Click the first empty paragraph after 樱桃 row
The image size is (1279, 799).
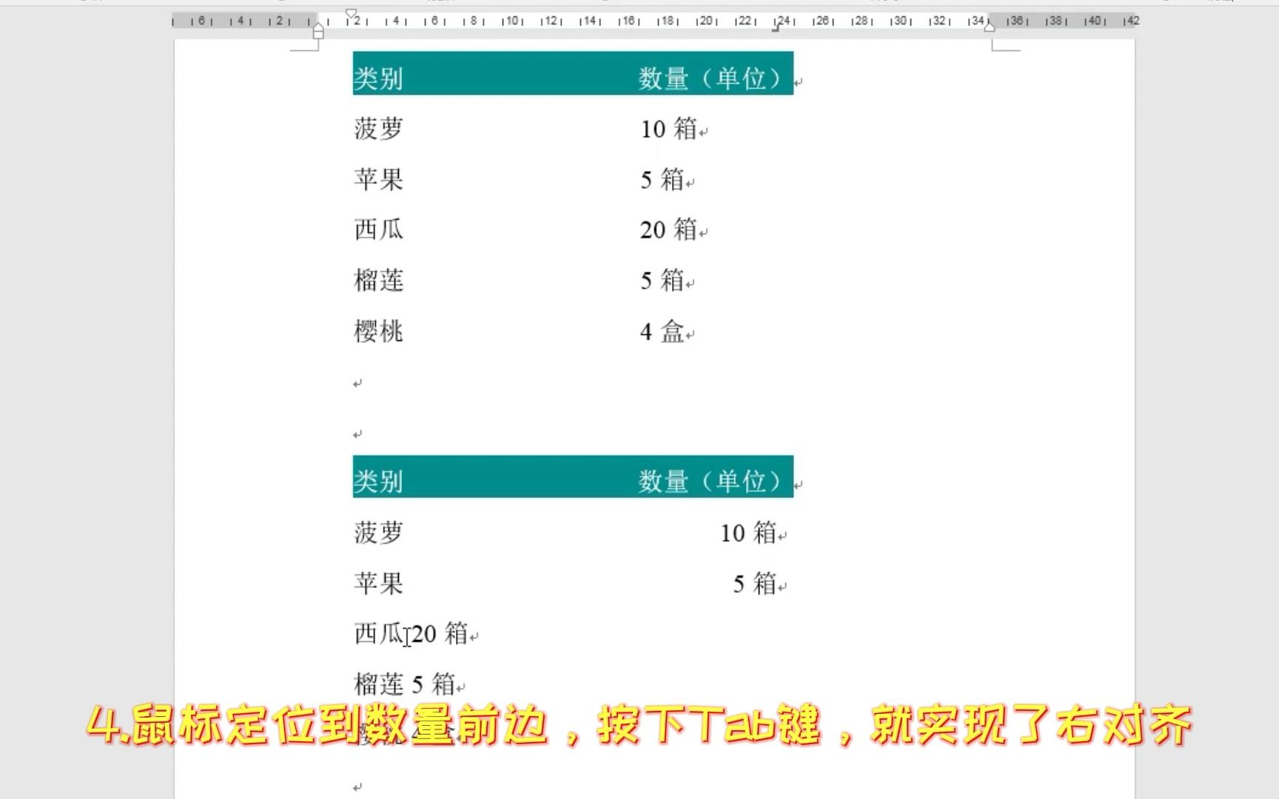click(357, 383)
